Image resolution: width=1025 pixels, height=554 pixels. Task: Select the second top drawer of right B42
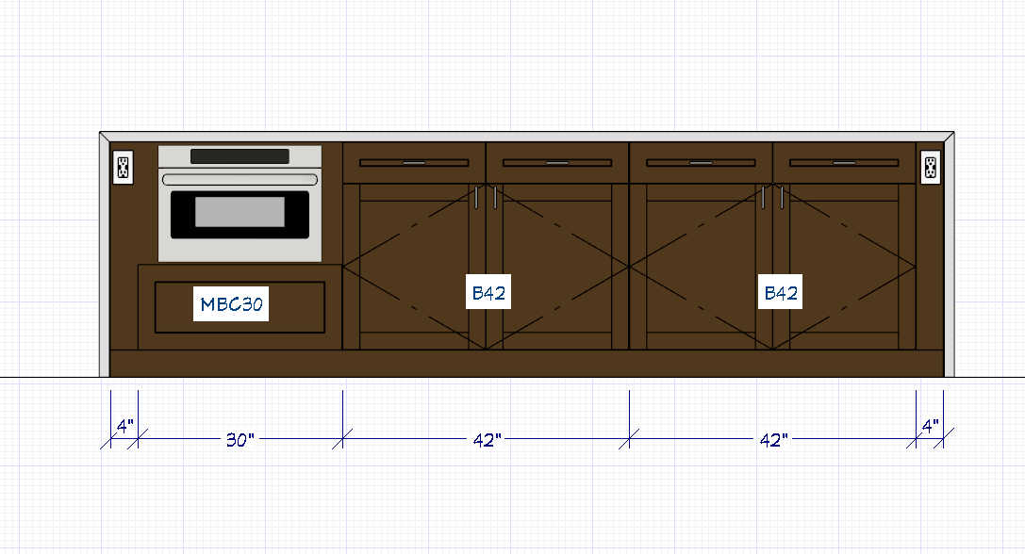tap(844, 163)
